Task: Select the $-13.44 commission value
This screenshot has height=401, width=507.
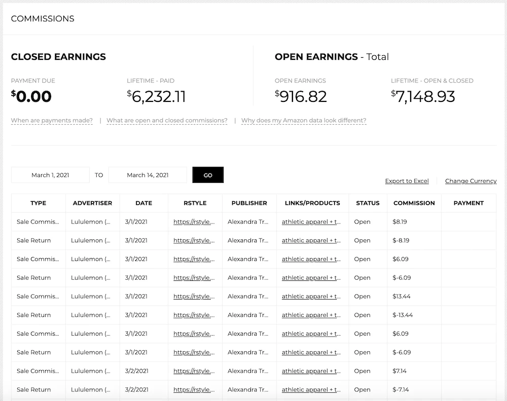Action: 403,315
